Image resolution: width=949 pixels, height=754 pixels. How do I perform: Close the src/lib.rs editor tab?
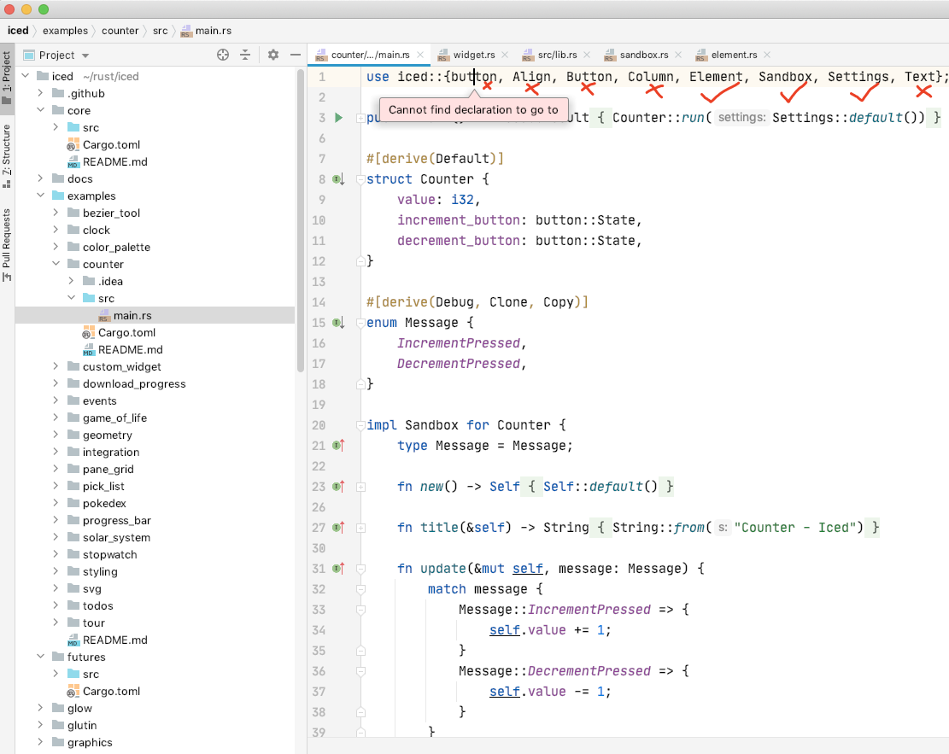tap(587, 55)
